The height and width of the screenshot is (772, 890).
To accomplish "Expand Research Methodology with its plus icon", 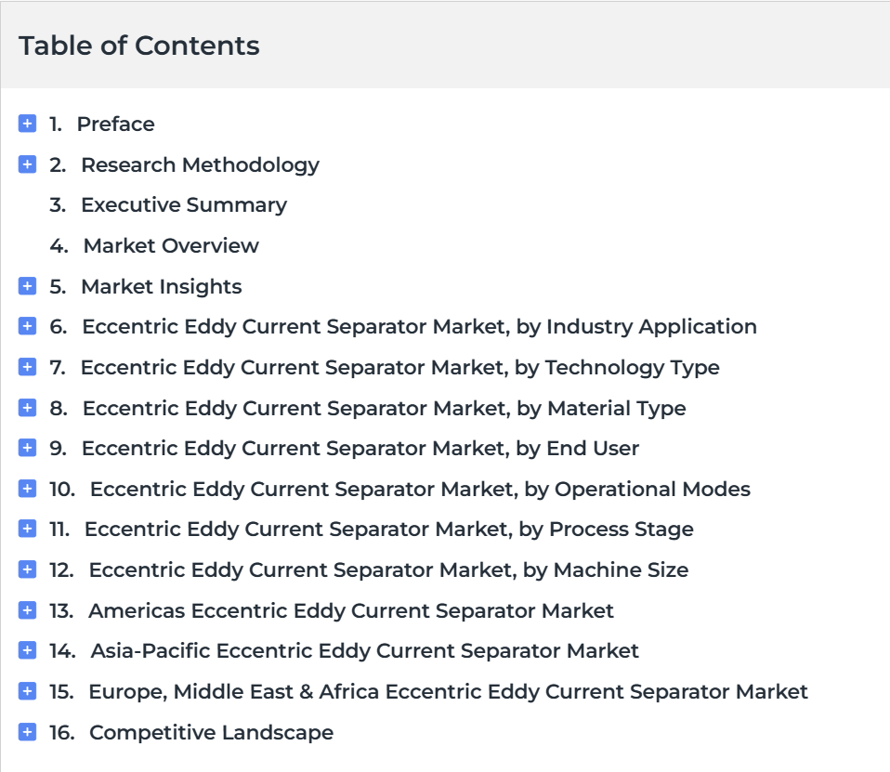I will click(27, 164).
